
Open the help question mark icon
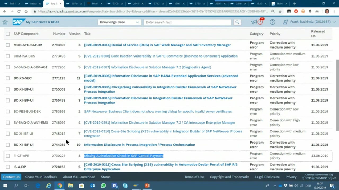click(x=272, y=22)
